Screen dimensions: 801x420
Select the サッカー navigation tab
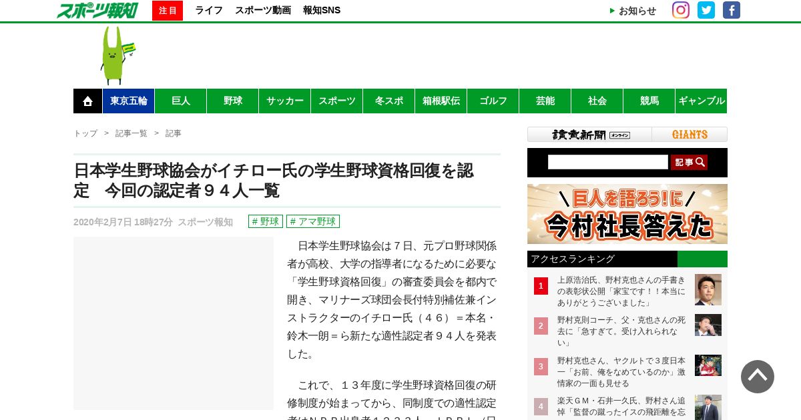[285, 101]
